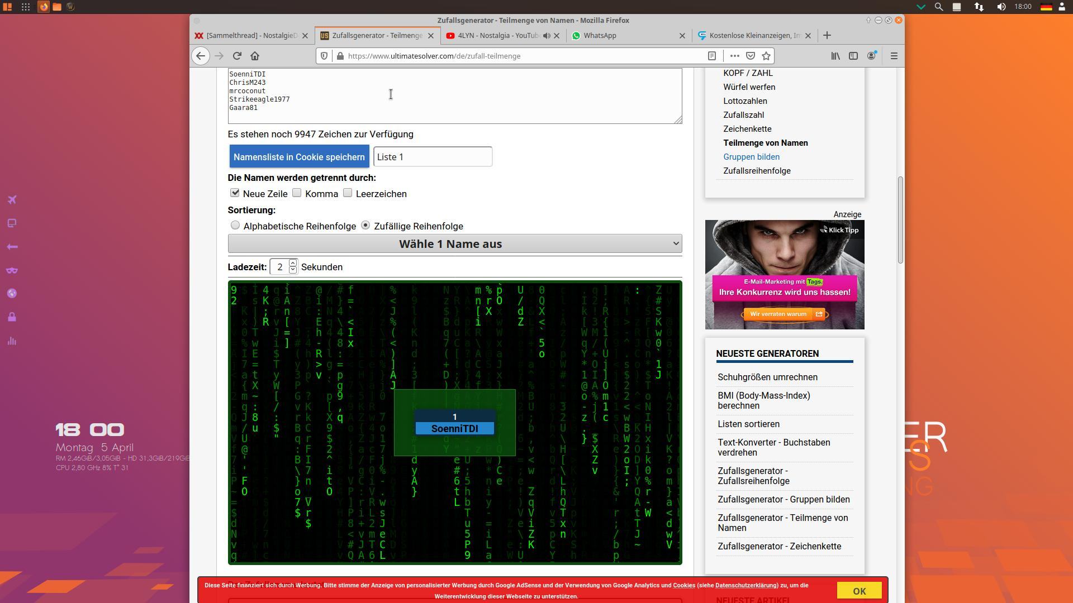
Task: Save page to Pocket
Action: point(751,56)
